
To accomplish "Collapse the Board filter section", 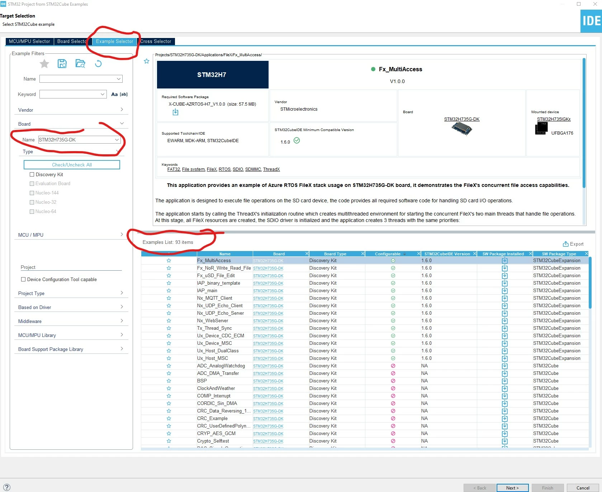I will click(x=122, y=124).
